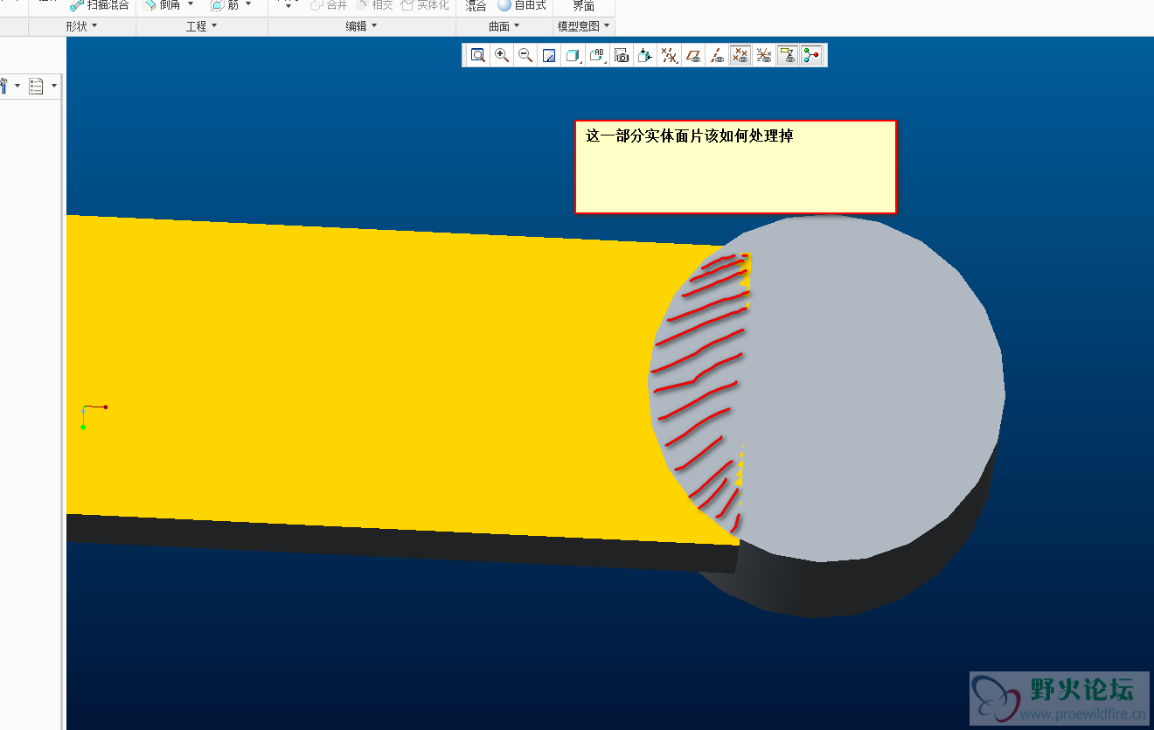Click the disabled Intersect button (相交)

[x=374, y=5]
